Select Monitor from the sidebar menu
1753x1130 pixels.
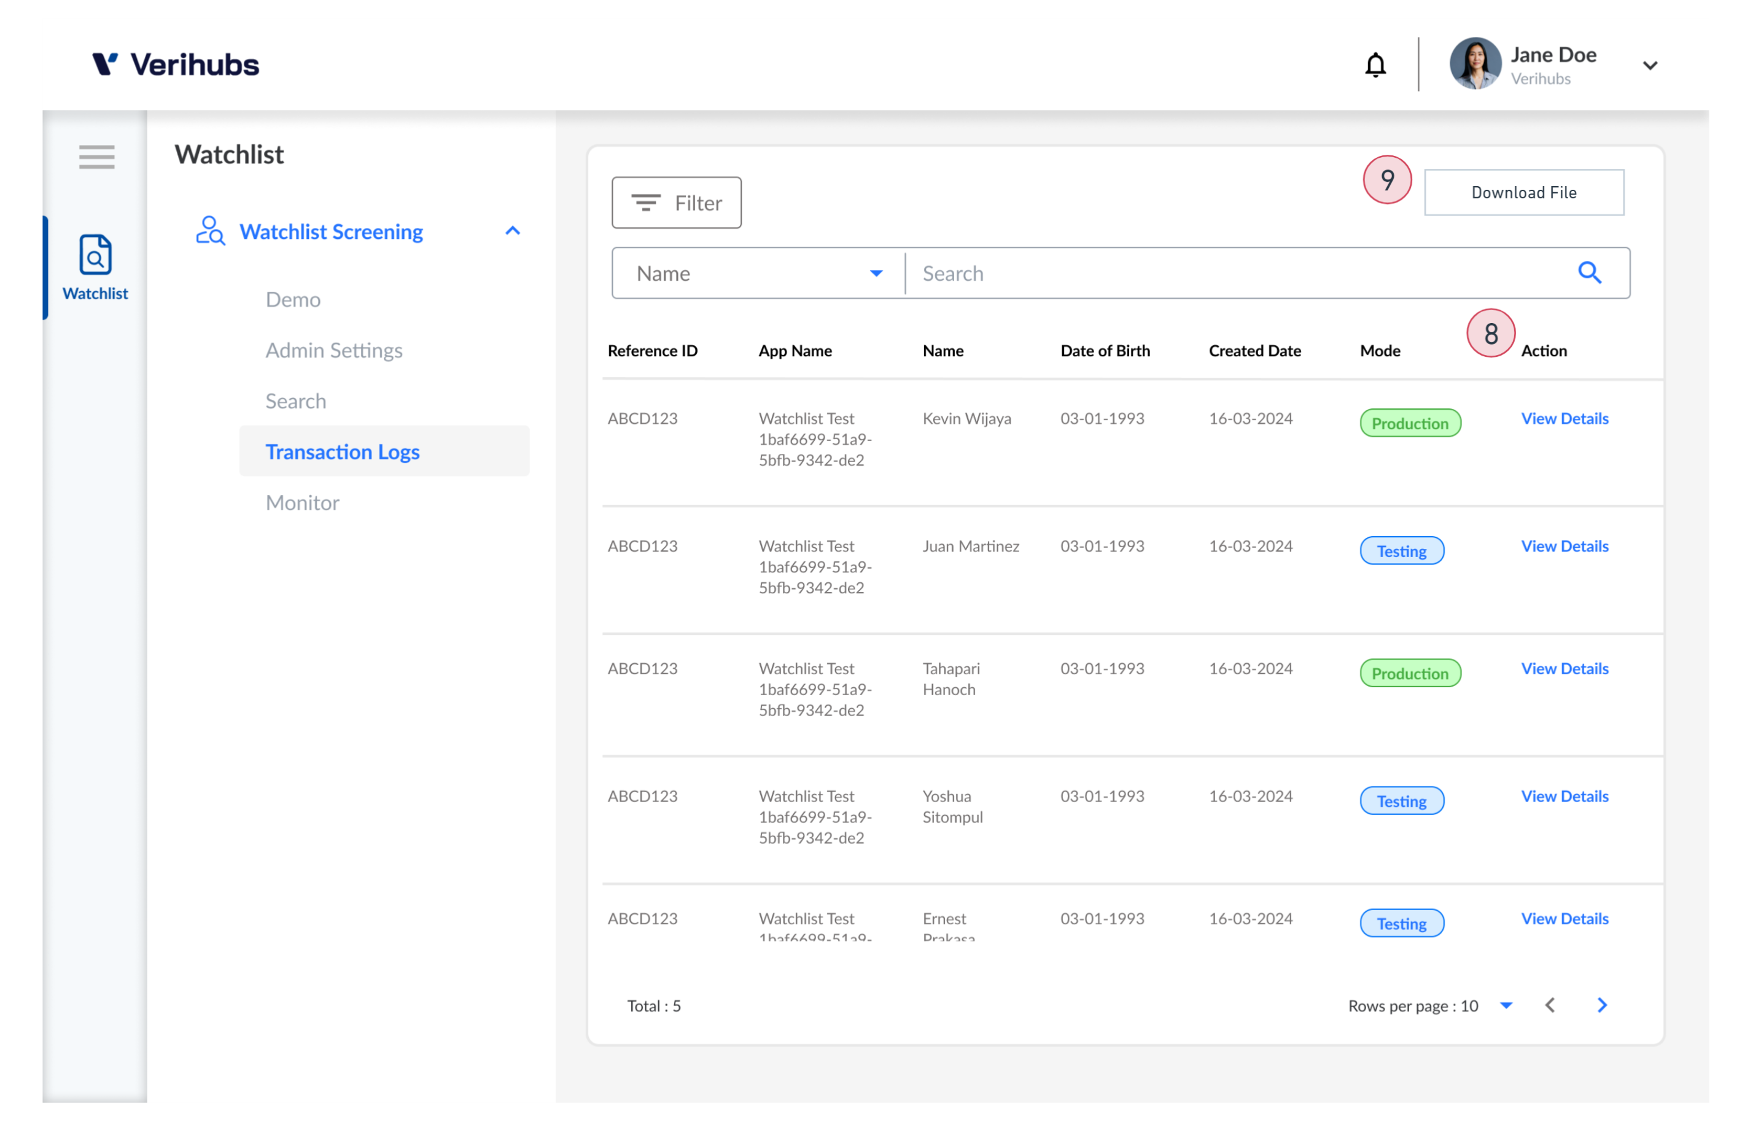[303, 501]
